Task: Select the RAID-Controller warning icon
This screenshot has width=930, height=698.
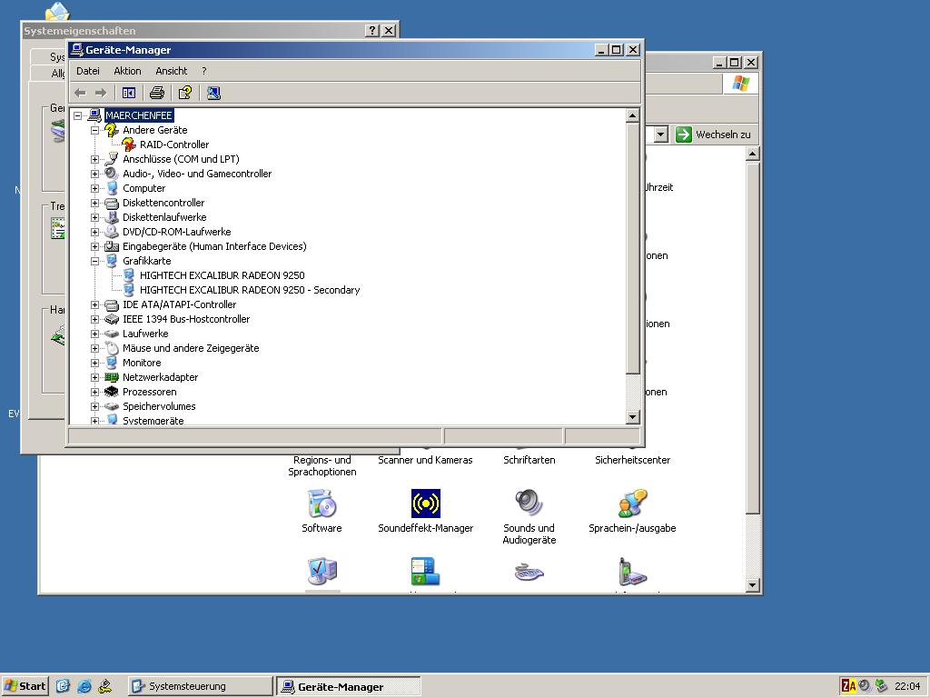Action: pos(129,145)
